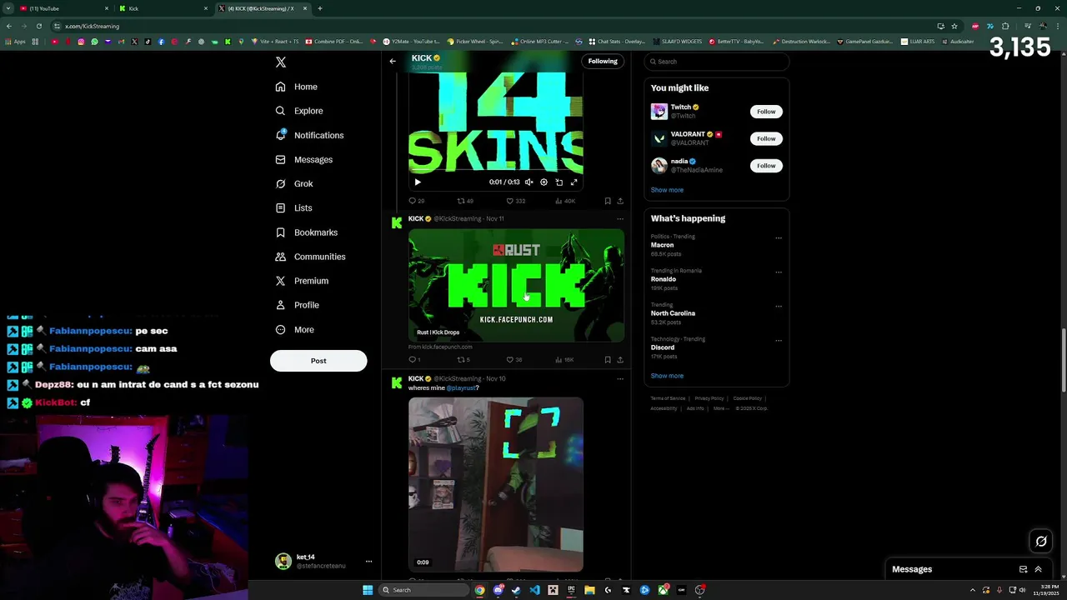Open more options on Nov 11 post

619,219
